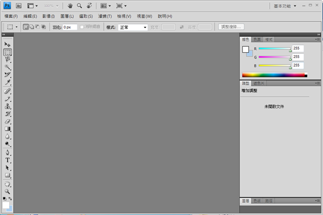
Task: Launch Adobe Bridge with the Br icon
Action: pyautogui.click(x=18, y=6)
